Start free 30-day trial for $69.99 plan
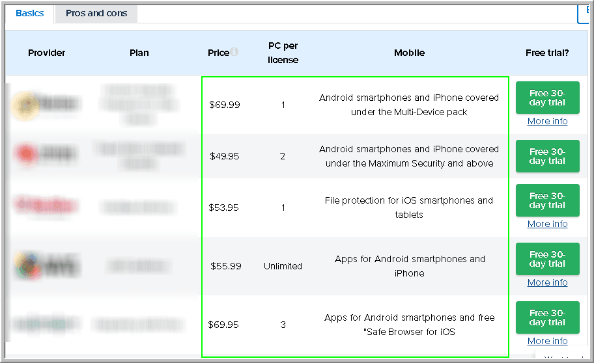 click(x=547, y=98)
